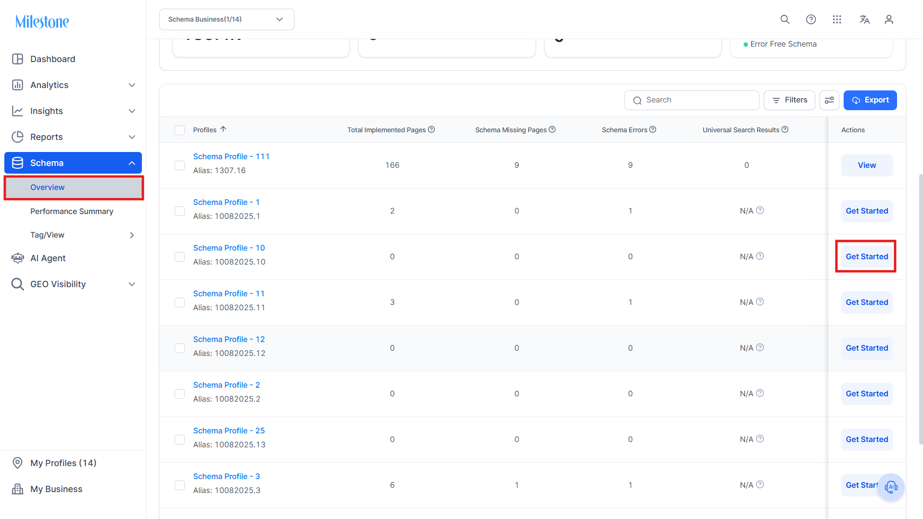Expand the GEO Visibility menu chevron
Screen dimensions: 923x519
point(132,284)
